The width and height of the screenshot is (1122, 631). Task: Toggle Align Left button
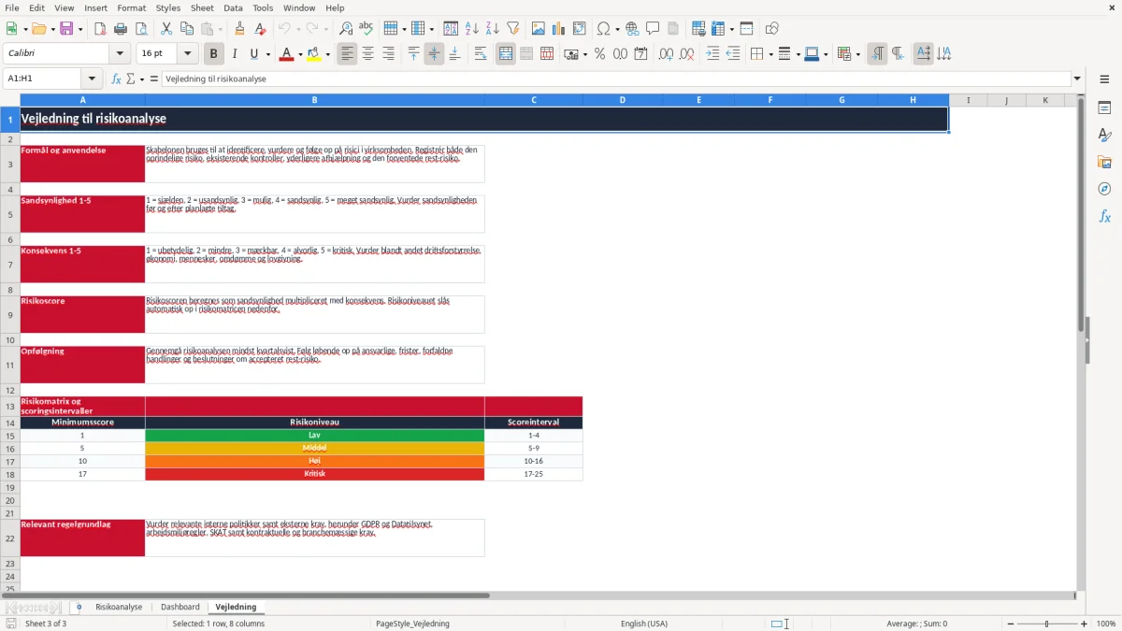point(348,54)
